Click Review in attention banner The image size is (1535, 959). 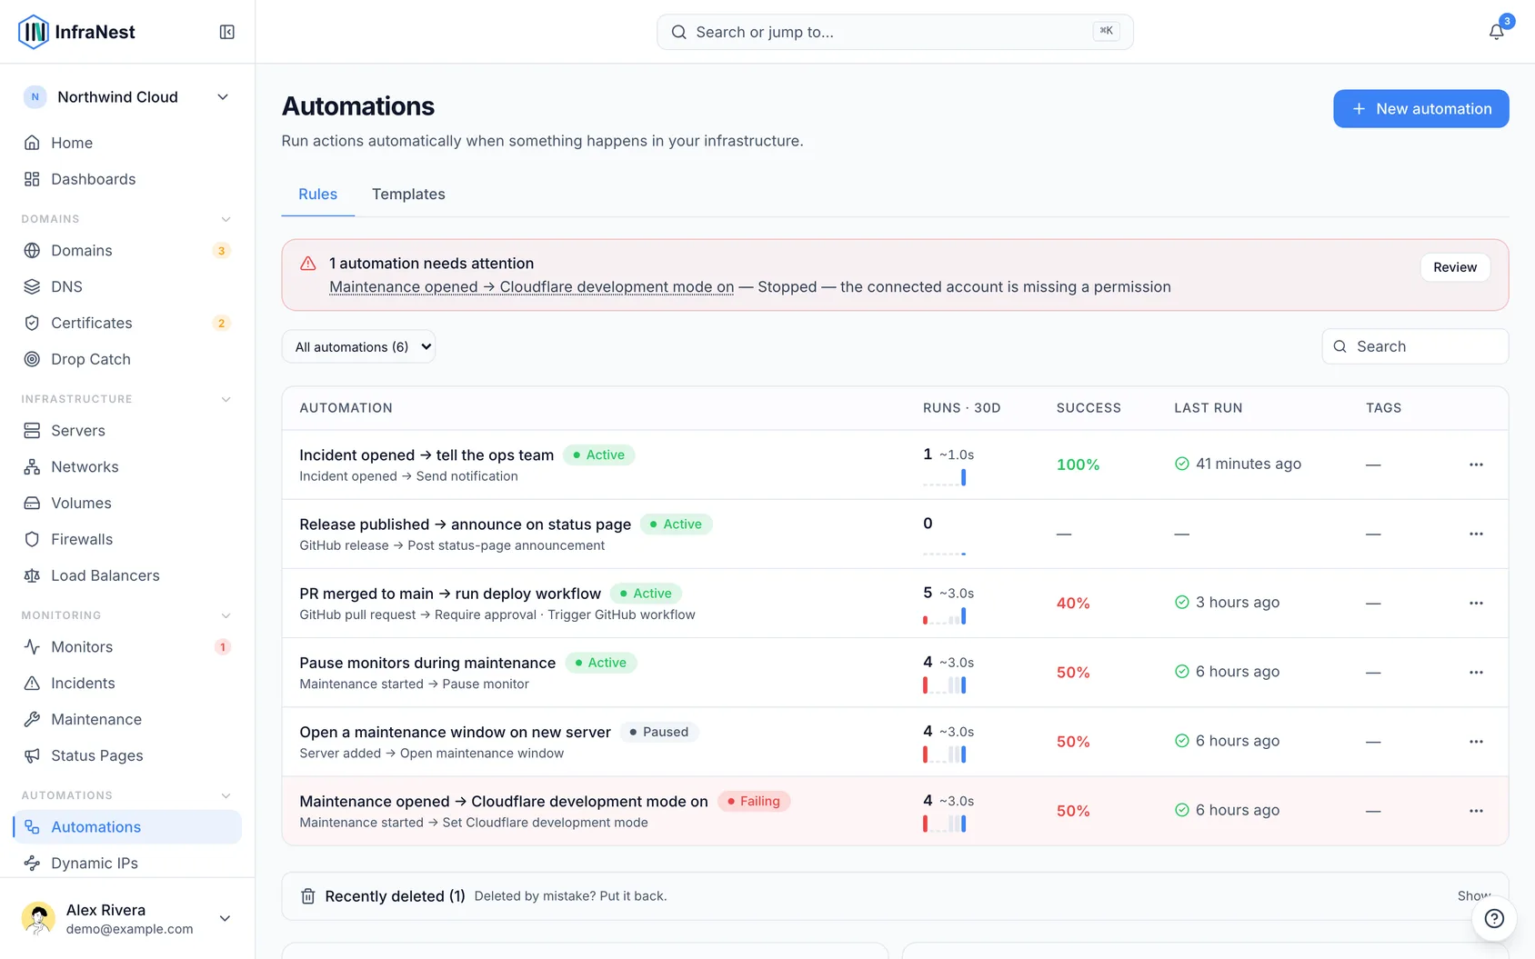[1455, 267]
